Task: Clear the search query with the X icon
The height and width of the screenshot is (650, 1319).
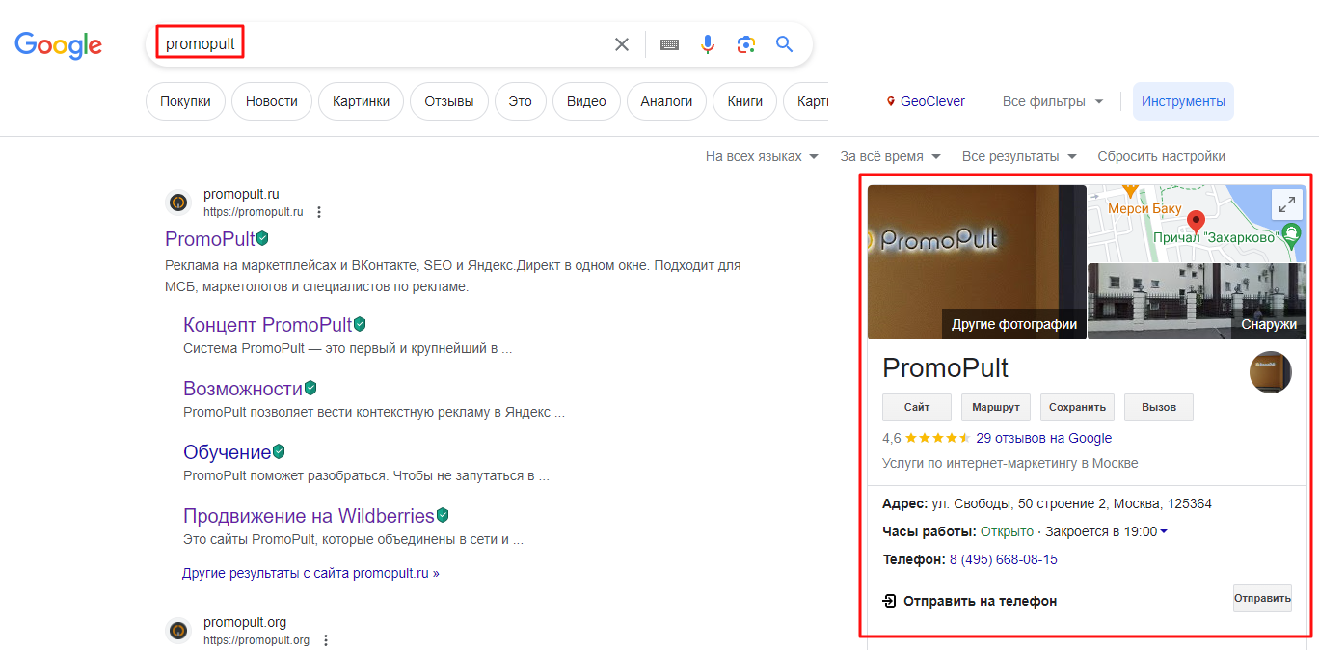Action: pyautogui.click(x=622, y=44)
